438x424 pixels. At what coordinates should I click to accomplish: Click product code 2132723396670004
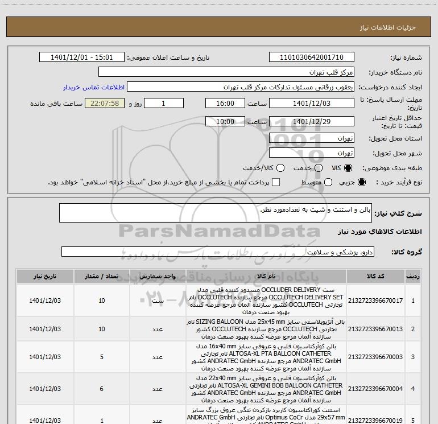tap(375, 389)
